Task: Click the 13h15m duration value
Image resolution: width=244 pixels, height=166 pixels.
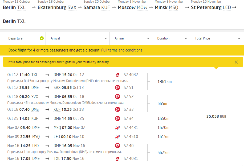Action: (x=164, y=82)
